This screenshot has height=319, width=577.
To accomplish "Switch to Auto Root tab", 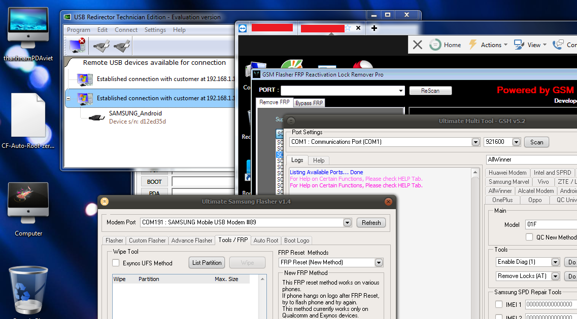I will (x=266, y=241).
